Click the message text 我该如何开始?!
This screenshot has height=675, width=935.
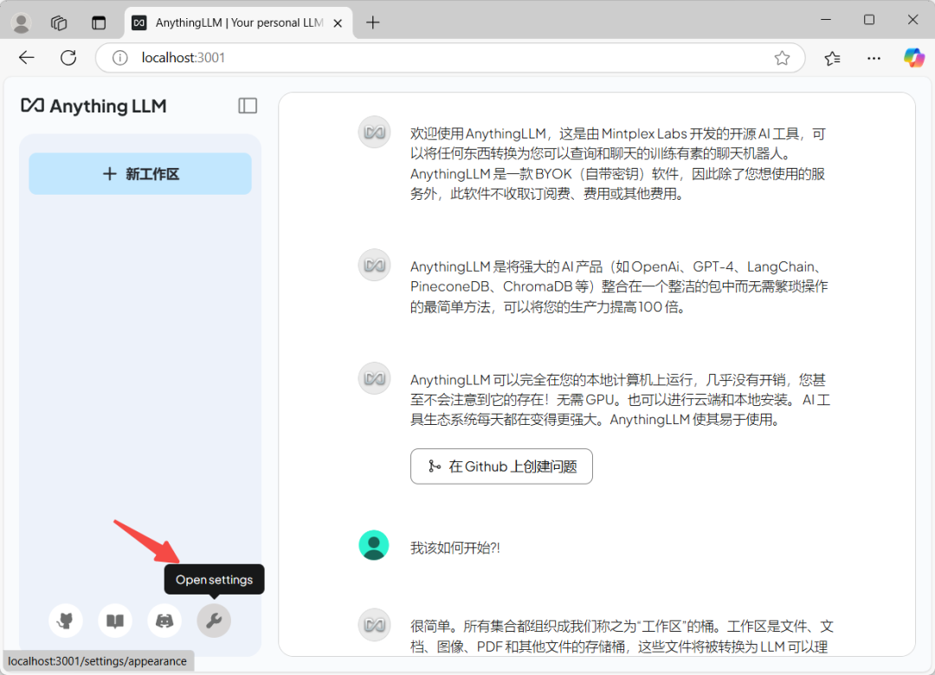point(455,548)
